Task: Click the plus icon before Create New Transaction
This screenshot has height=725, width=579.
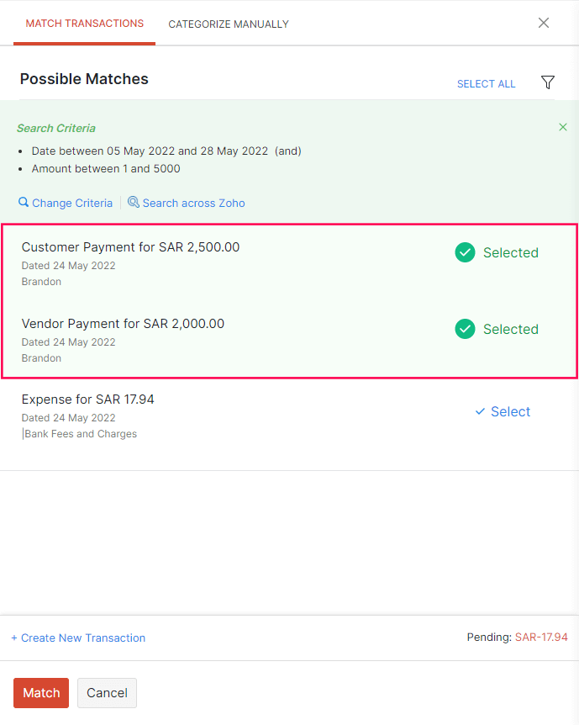Action: [x=14, y=638]
